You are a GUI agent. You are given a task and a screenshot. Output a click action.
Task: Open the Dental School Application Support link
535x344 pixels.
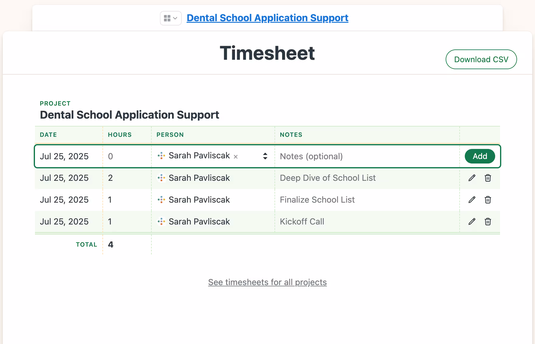point(267,18)
